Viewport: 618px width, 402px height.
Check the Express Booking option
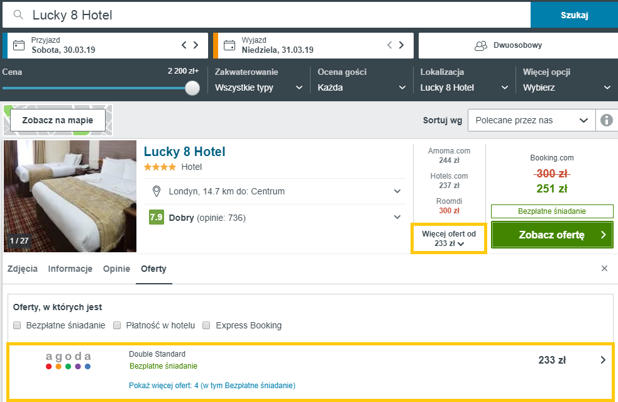206,325
